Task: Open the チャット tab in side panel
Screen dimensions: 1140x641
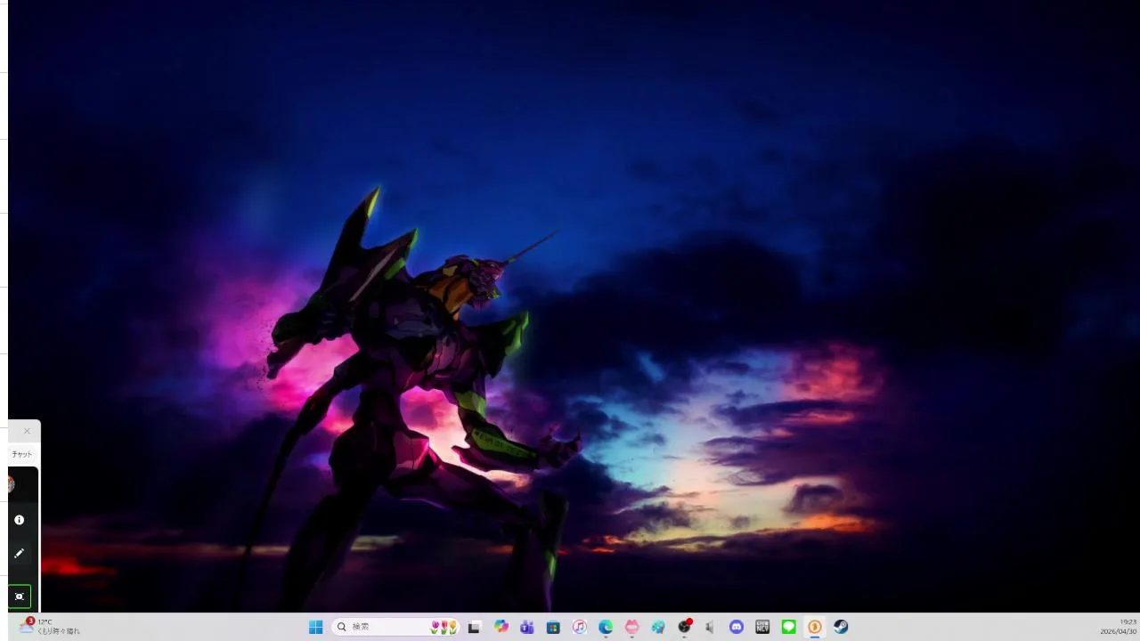Action: pyautogui.click(x=21, y=454)
